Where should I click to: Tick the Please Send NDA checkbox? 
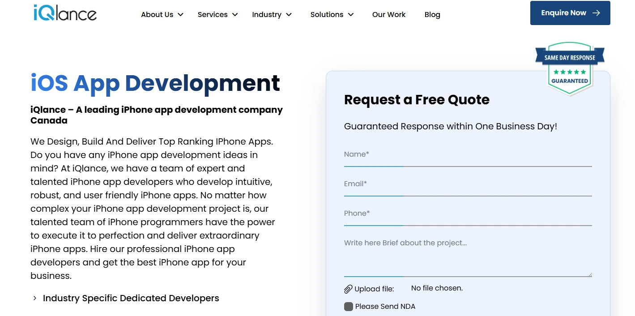[x=349, y=307]
